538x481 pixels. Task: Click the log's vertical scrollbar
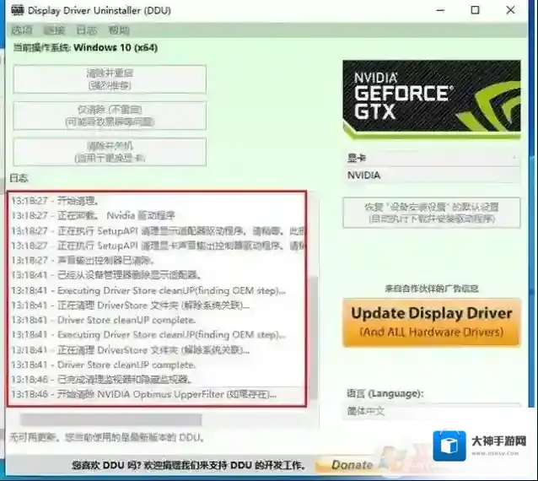click(x=314, y=338)
